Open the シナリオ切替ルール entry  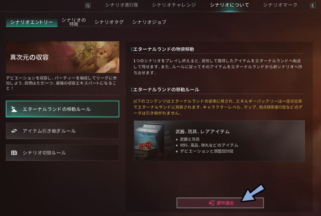(x=62, y=153)
